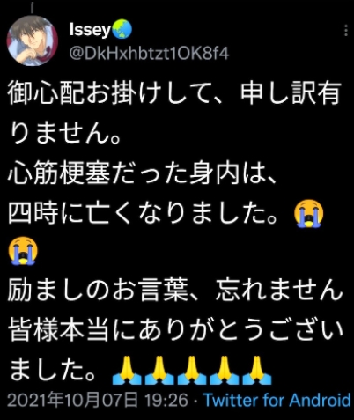The height and width of the screenshot is (420, 354).
Task: Click the fourth praying hands emoji
Action: pyautogui.click(x=225, y=370)
